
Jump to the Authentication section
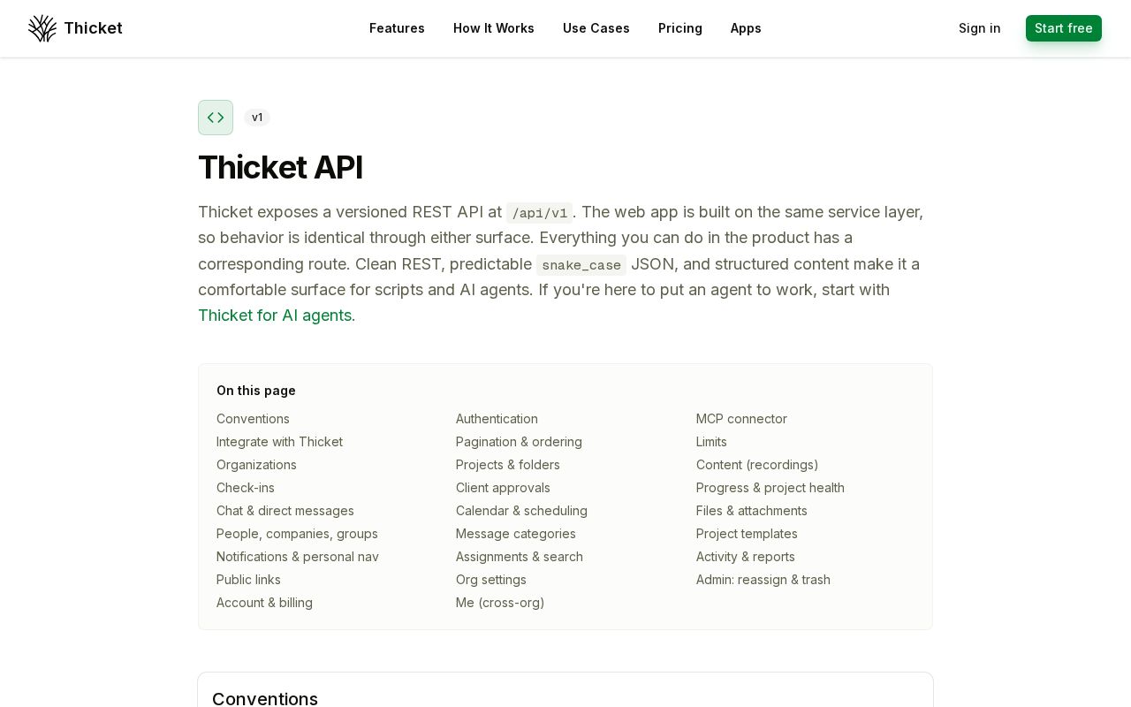497,419
